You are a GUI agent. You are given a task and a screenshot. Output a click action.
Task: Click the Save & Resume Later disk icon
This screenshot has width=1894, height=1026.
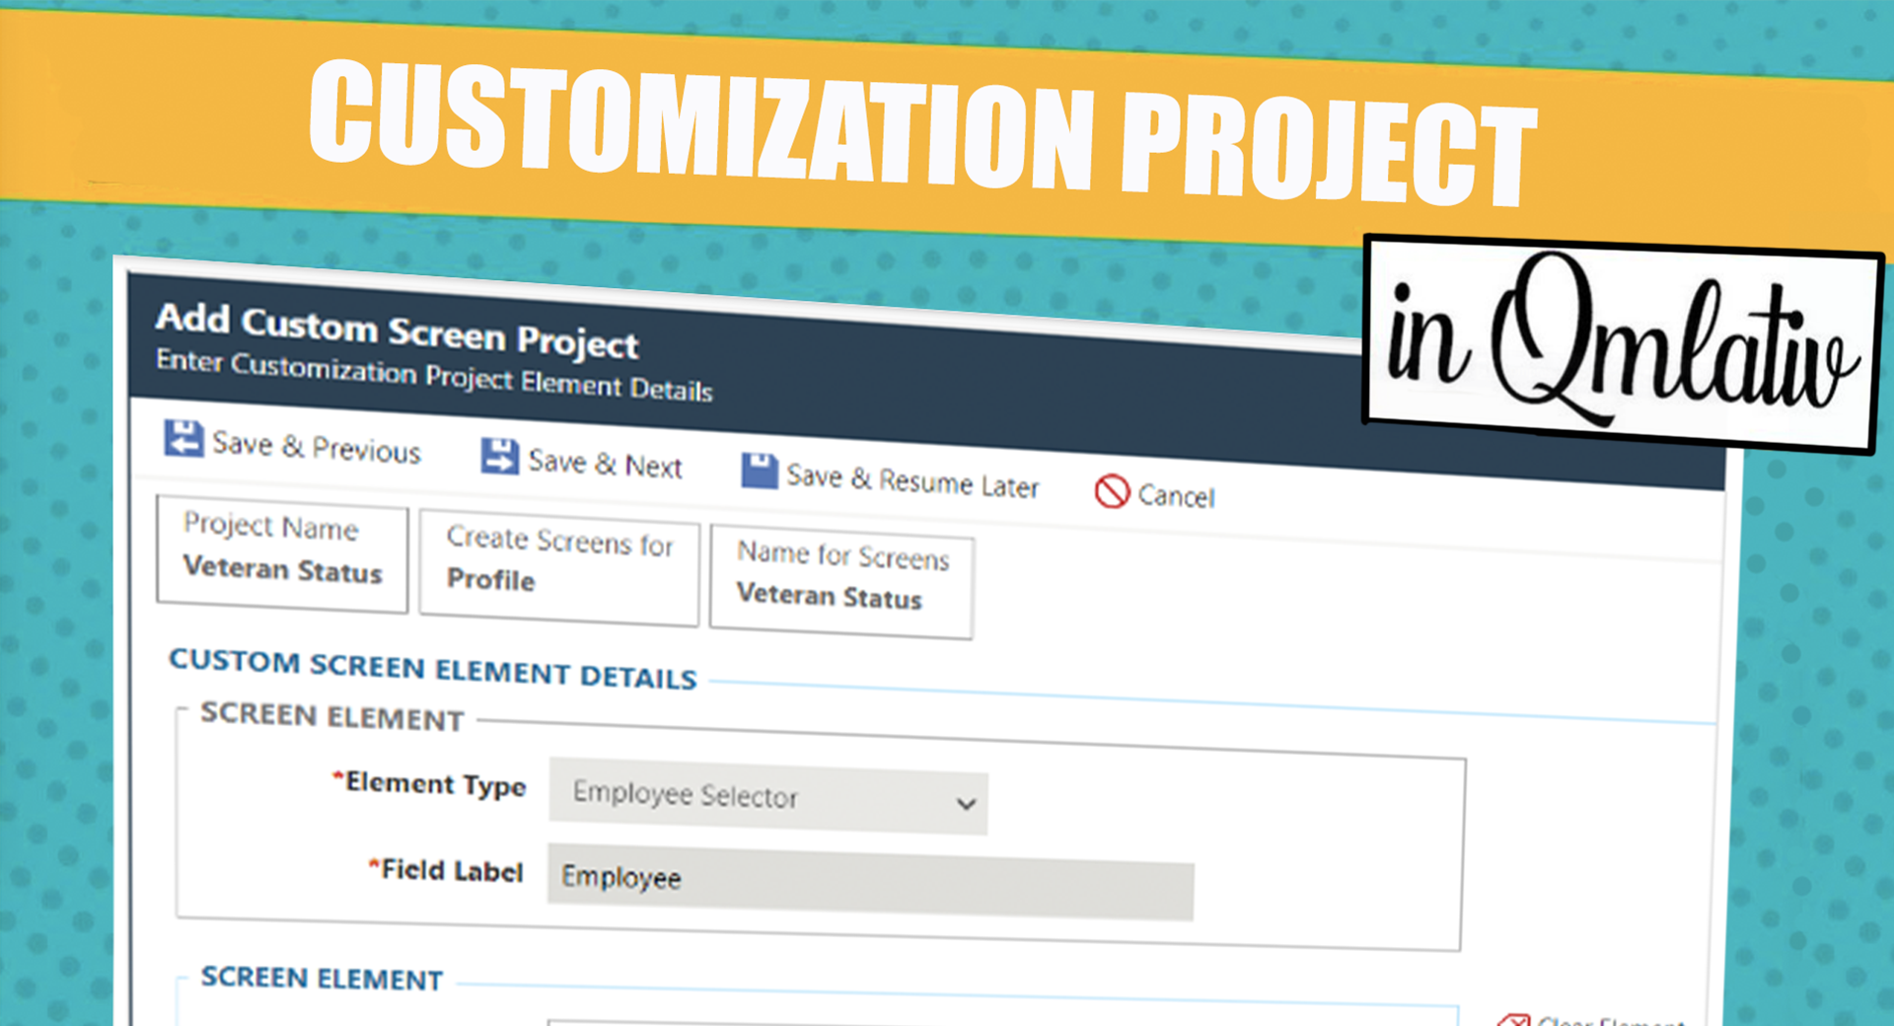(759, 471)
